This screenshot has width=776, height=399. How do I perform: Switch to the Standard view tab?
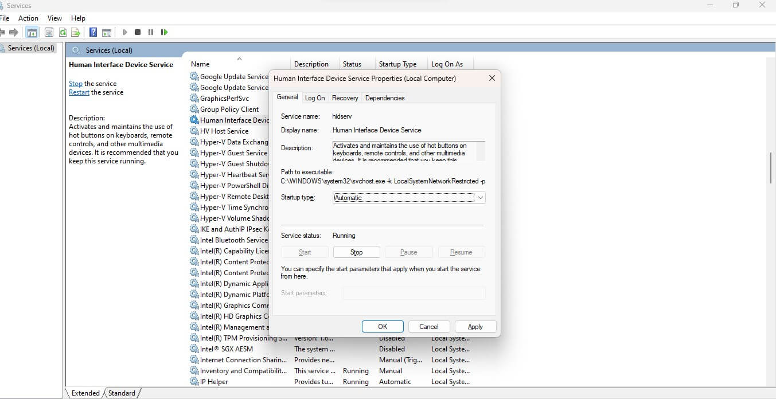[122, 393]
